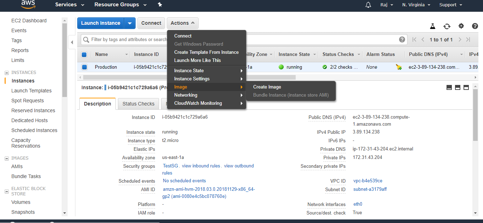Maximize the details pane layout icon
483x223 pixels.
[x=466, y=87]
